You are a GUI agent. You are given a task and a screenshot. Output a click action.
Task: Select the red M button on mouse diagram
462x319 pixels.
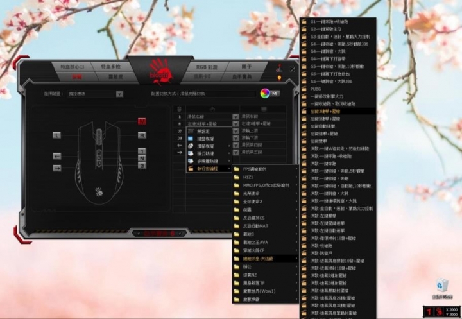click(x=142, y=121)
